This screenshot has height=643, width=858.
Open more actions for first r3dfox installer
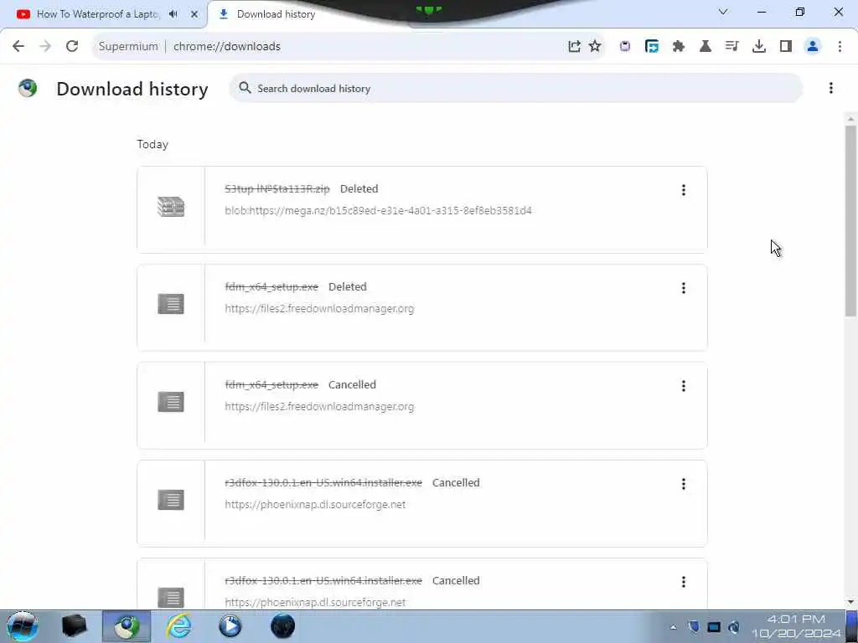coord(684,483)
